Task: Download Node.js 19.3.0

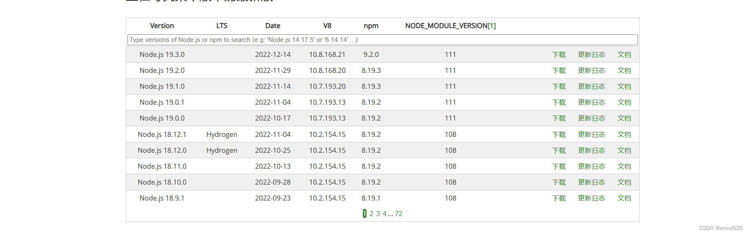Action: point(559,55)
